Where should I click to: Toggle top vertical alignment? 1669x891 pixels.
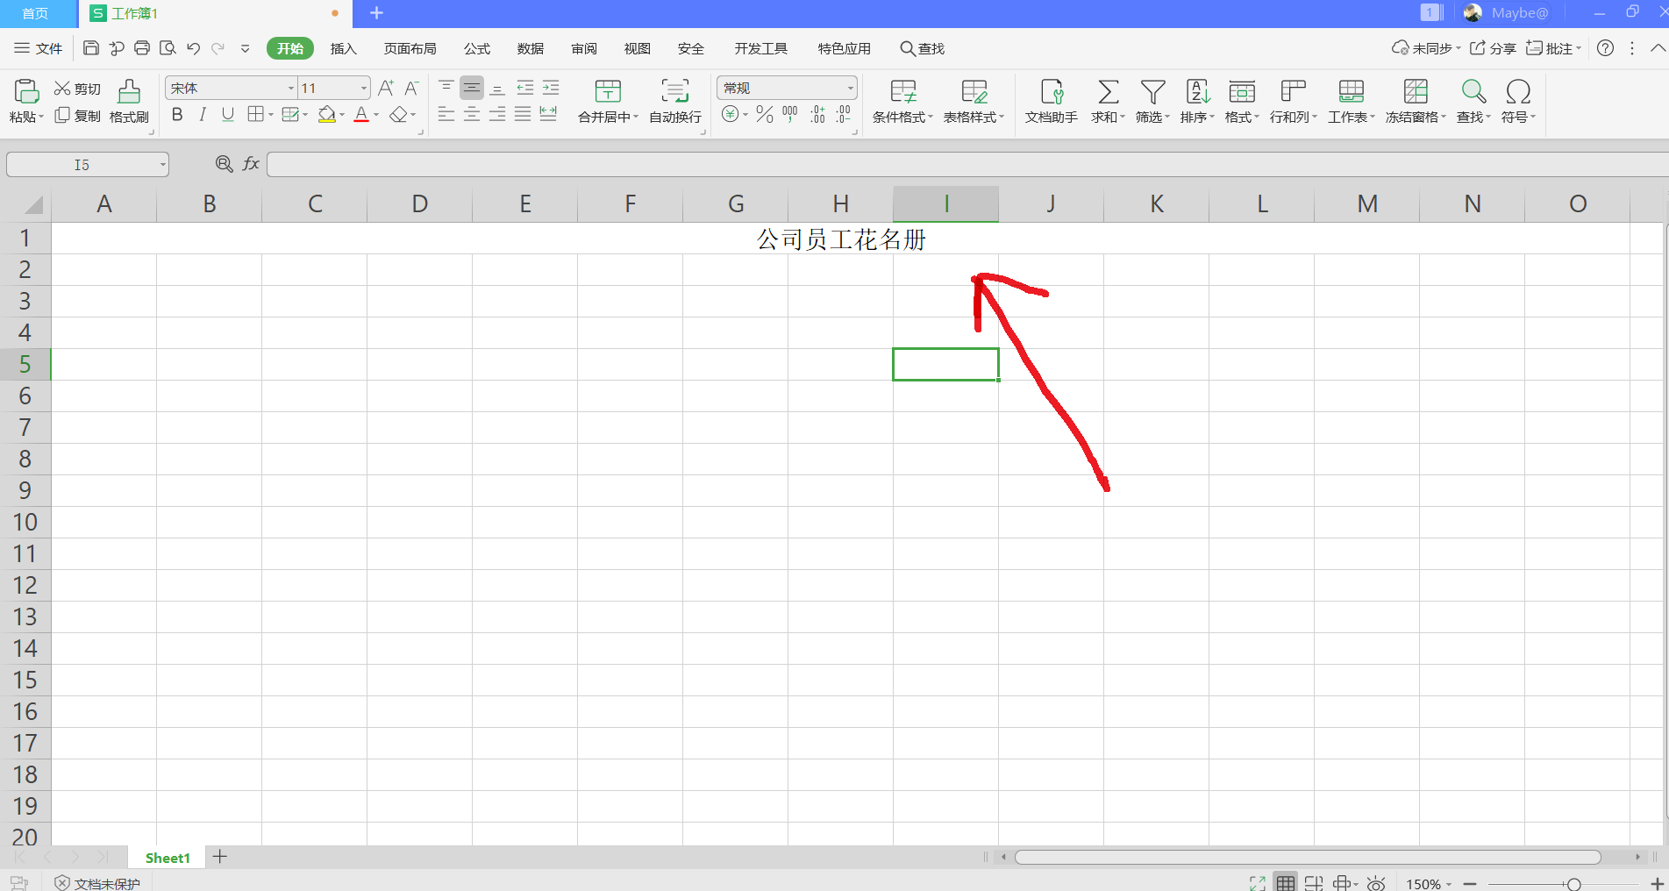pos(446,88)
